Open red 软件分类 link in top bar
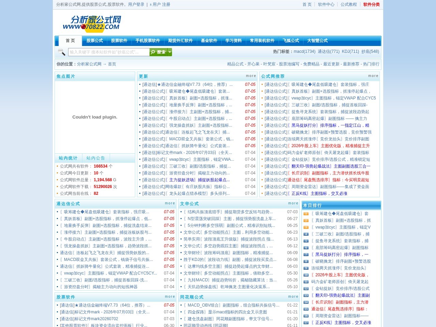Viewport: 436px width, 327px height. point(371,4)
